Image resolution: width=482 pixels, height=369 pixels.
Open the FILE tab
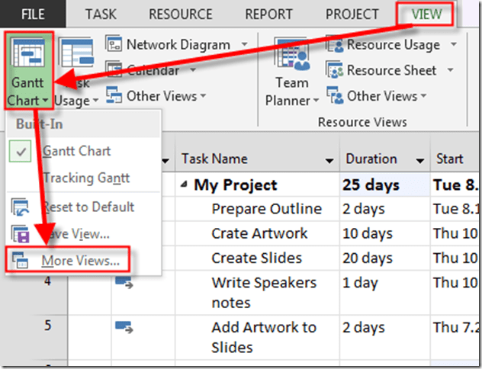coord(32,14)
